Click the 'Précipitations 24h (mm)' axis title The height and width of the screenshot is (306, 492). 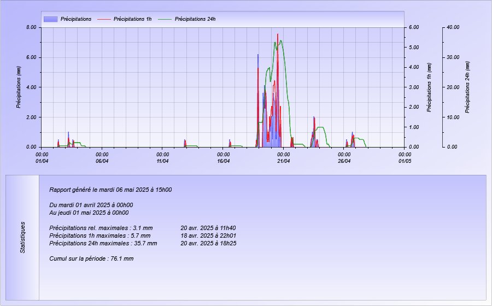click(467, 87)
